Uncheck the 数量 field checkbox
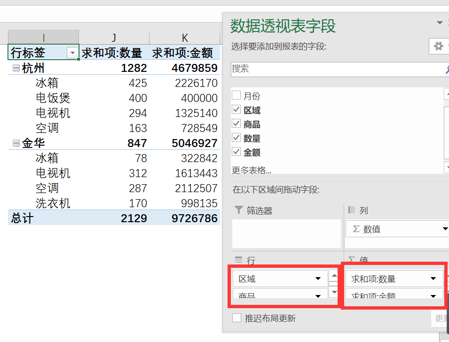449x342 pixels. (236, 138)
